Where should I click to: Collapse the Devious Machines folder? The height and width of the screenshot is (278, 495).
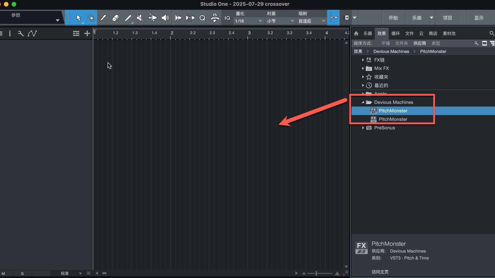(x=363, y=102)
